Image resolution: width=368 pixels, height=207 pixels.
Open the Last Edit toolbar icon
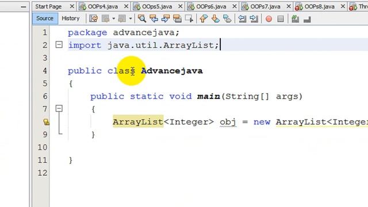click(x=94, y=18)
